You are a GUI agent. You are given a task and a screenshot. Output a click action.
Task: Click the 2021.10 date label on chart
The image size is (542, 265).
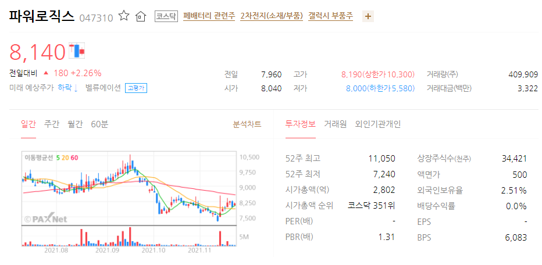click(x=152, y=250)
